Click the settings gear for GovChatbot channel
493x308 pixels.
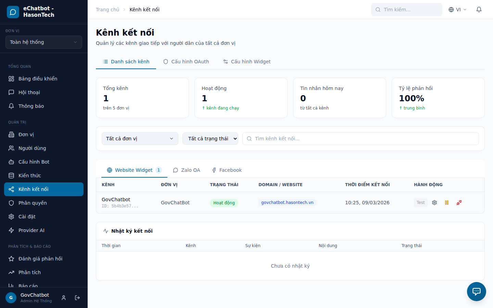pyautogui.click(x=434, y=203)
